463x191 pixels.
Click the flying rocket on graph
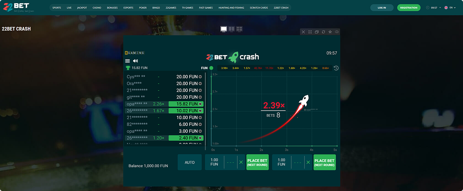pos(304,100)
